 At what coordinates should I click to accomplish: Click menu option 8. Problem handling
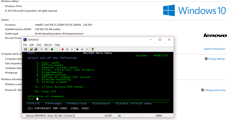pos(54,79)
